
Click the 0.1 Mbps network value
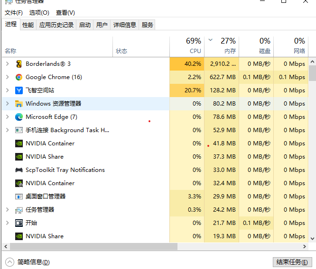coord(292,77)
